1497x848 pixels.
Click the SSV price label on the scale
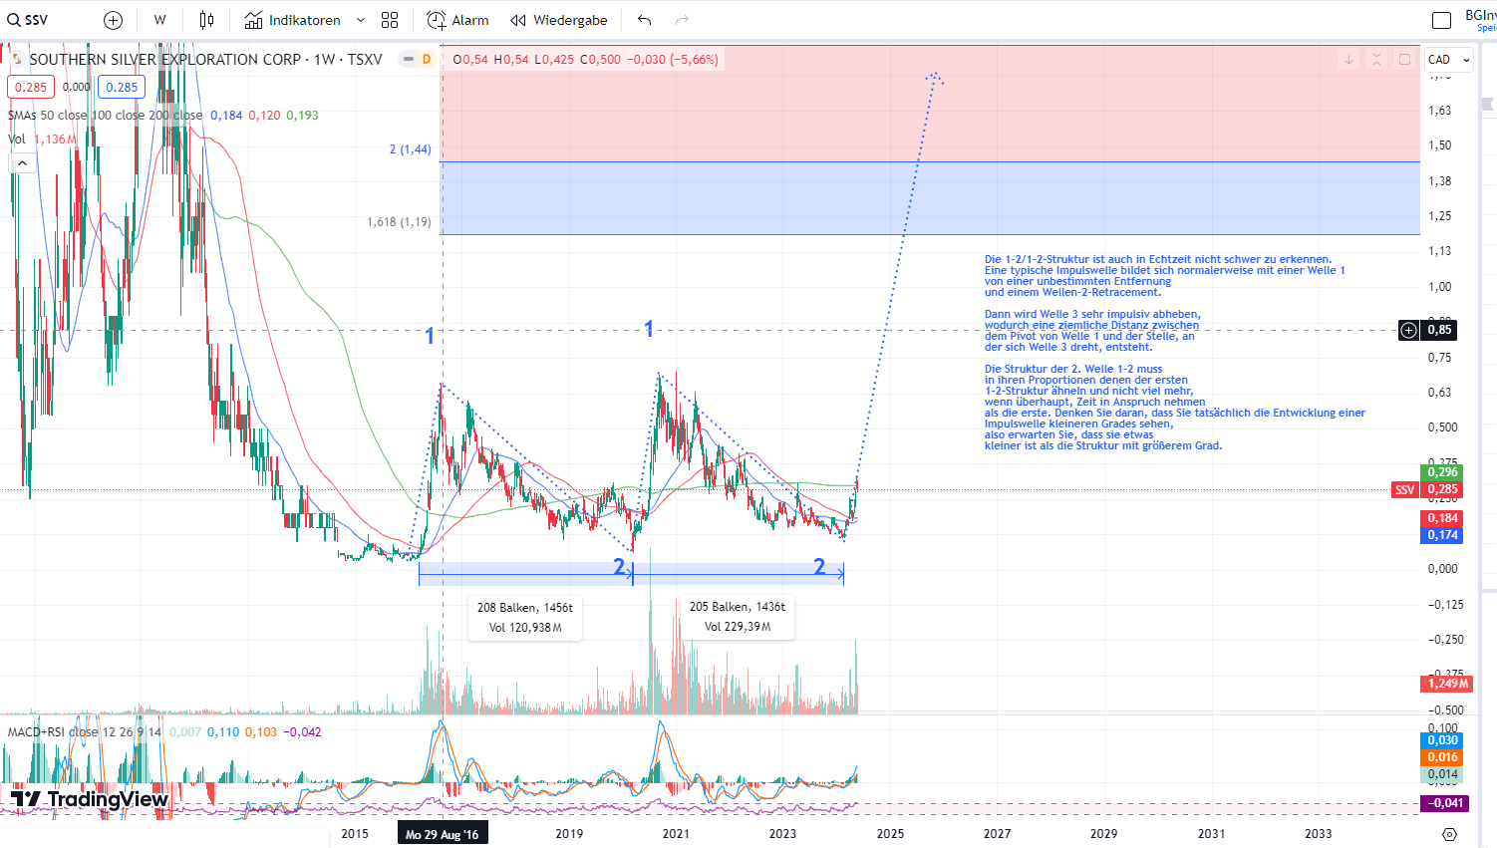pos(1405,490)
